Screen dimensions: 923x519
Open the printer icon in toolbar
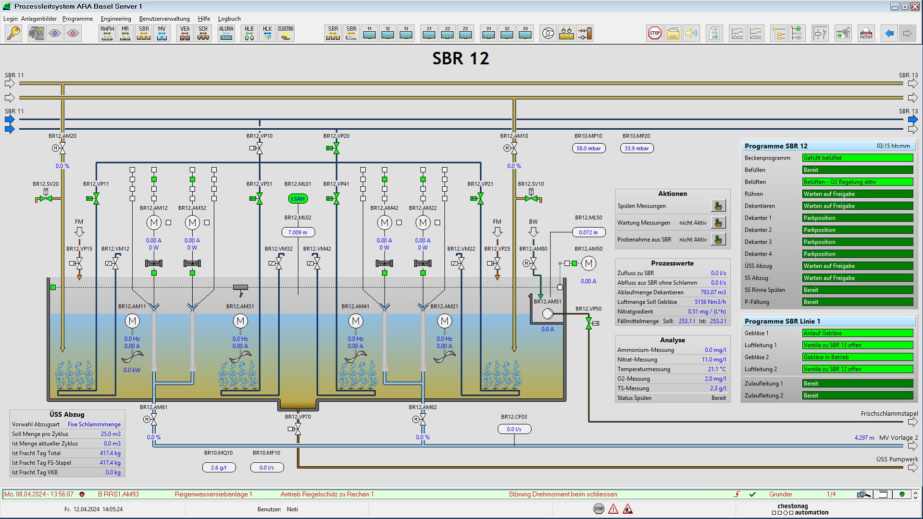click(866, 33)
